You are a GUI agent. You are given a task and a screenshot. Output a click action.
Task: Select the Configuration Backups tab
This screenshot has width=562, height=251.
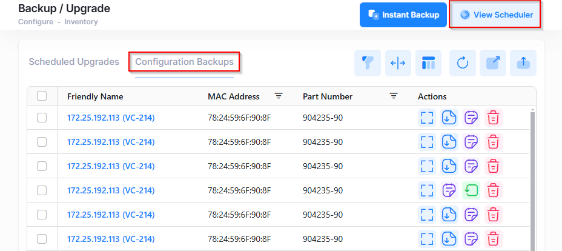point(184,62)
